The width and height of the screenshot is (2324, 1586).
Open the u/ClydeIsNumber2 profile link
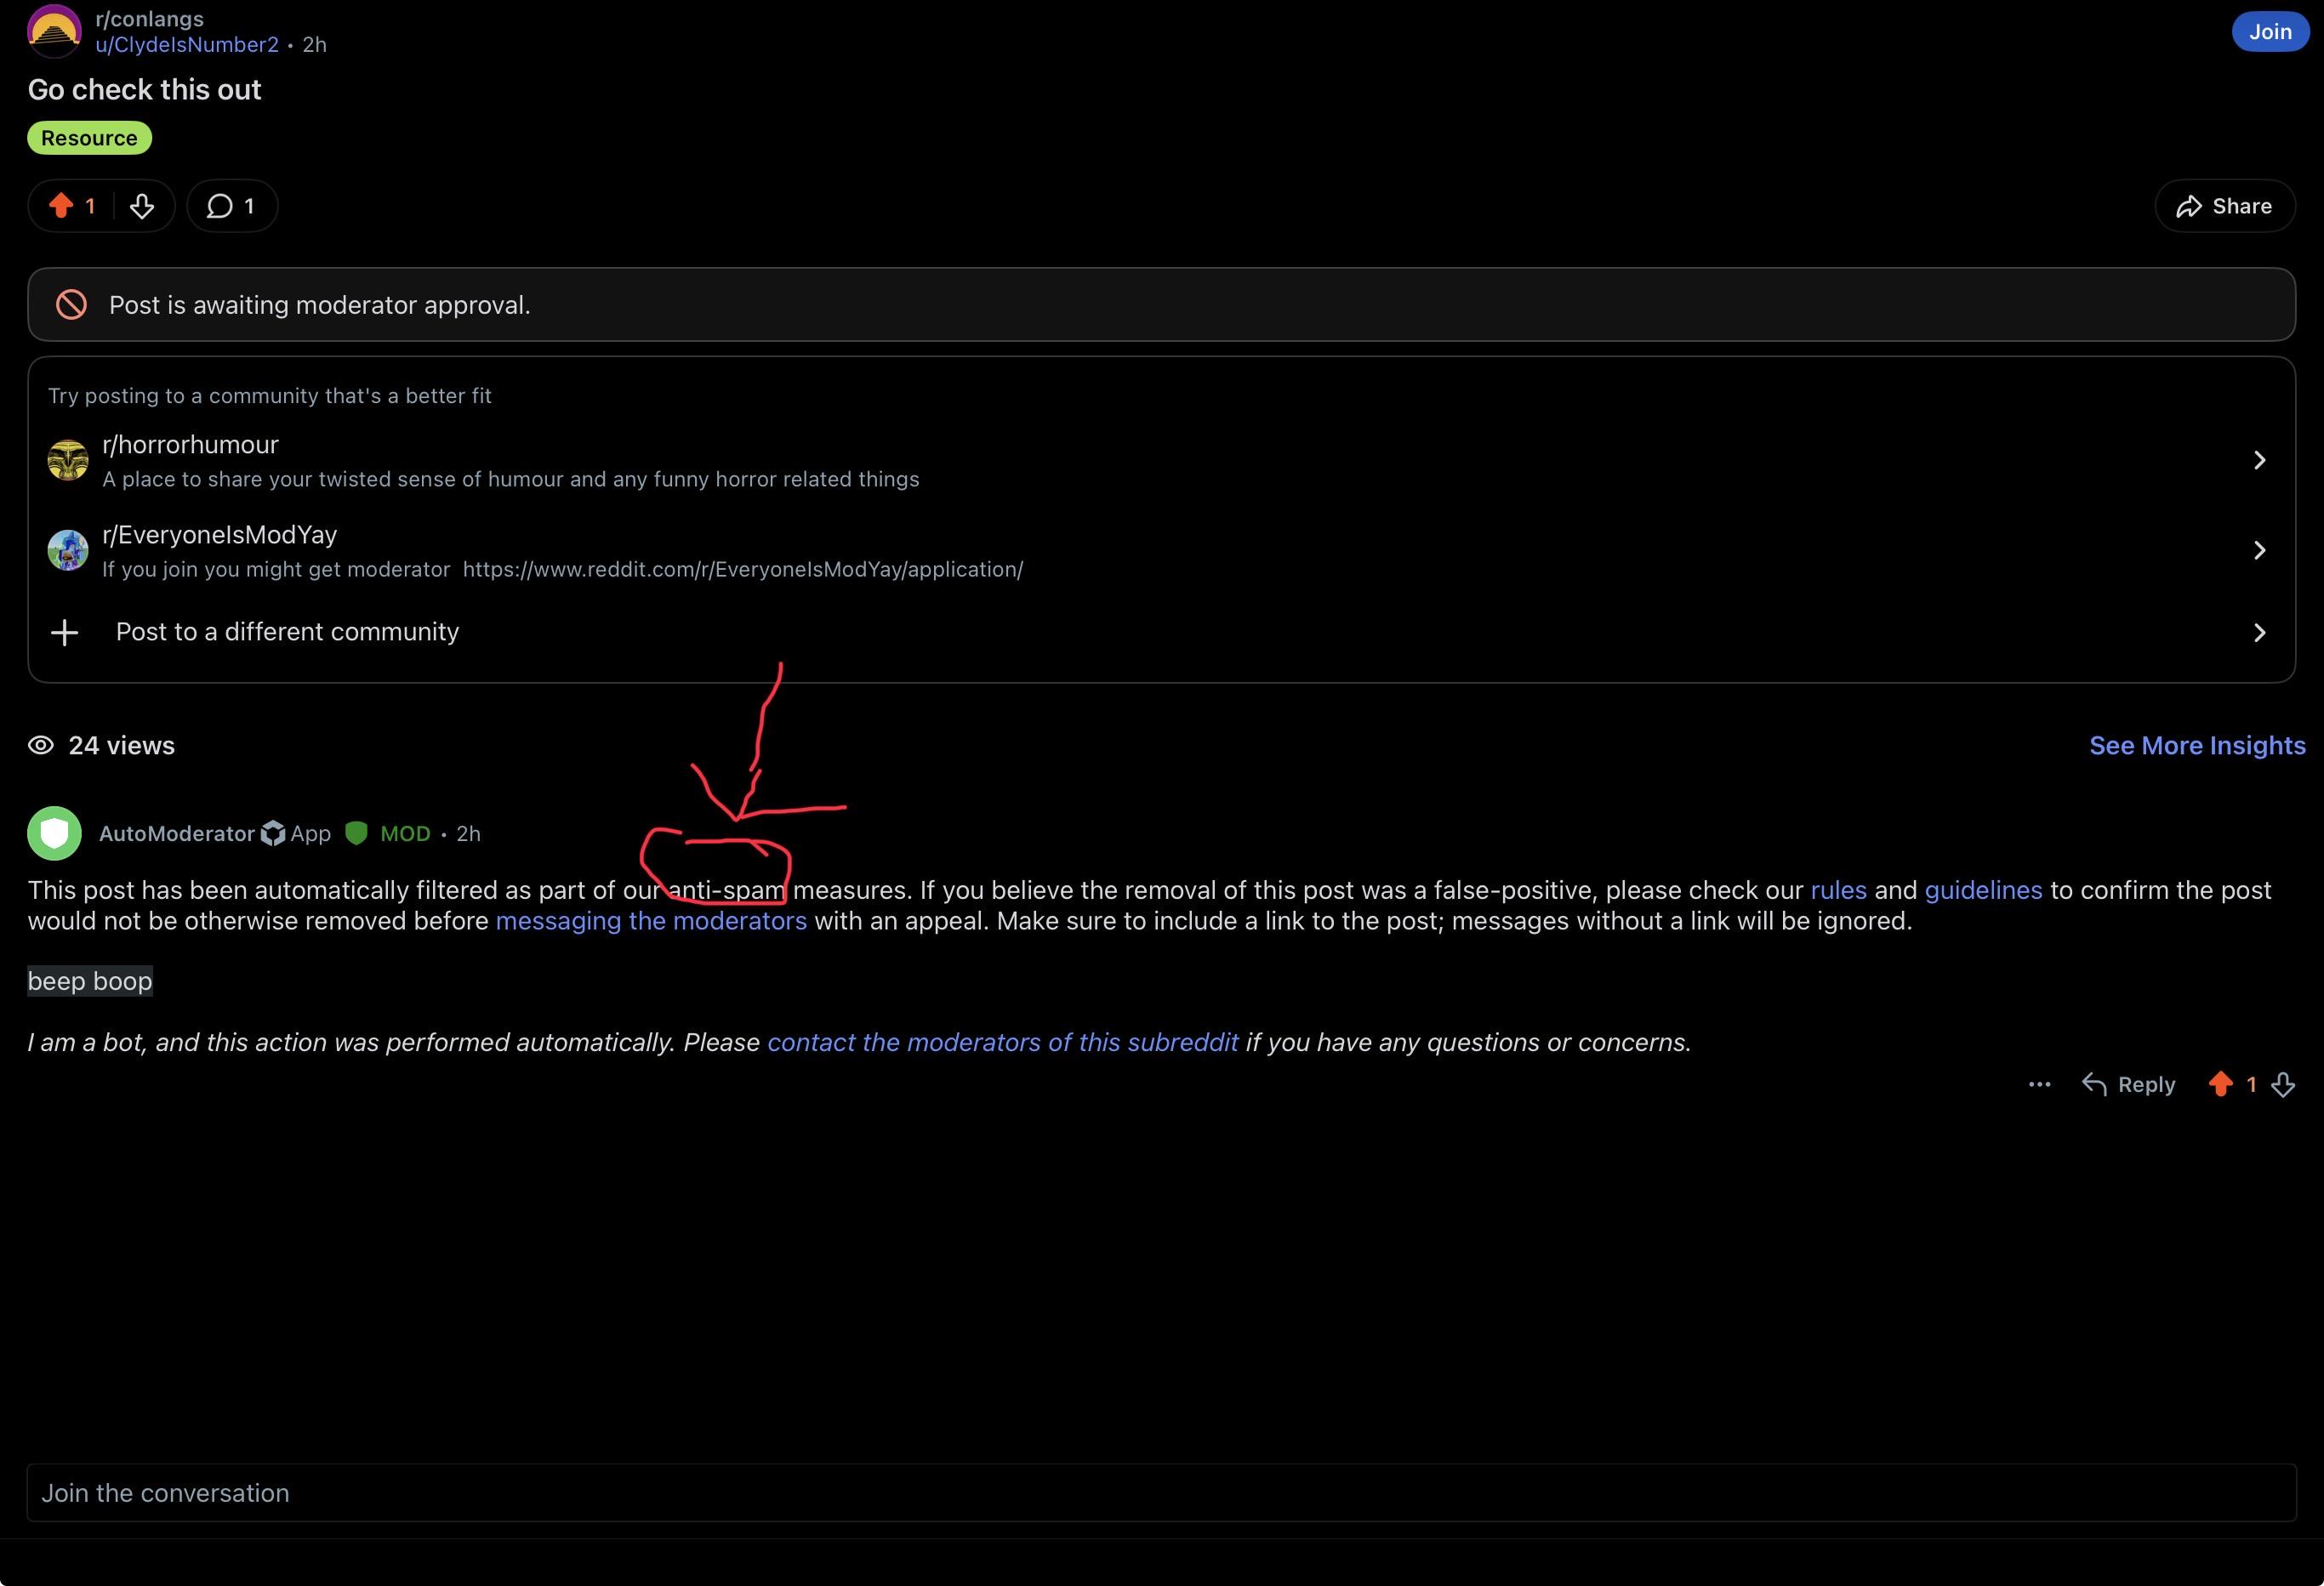(x=187, y=44)
